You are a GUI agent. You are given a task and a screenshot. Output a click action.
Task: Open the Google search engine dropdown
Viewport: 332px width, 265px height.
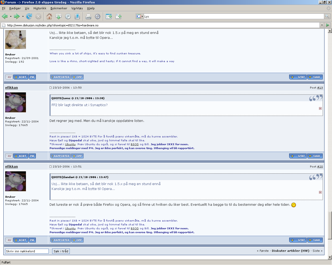coord(140,17)
